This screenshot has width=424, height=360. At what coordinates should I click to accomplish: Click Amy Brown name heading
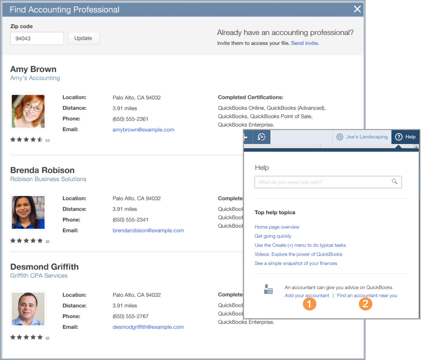pyautogui.click(x=33, y=69)
